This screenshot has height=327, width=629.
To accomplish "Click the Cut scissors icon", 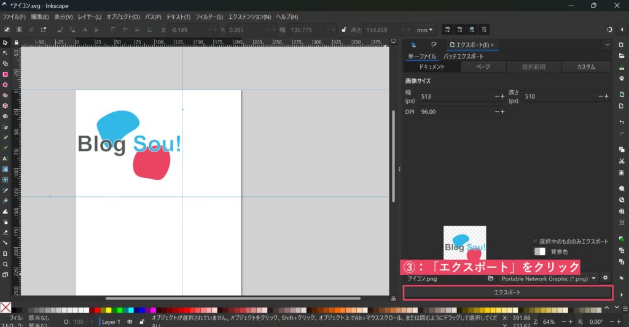I will pos(622,161).
